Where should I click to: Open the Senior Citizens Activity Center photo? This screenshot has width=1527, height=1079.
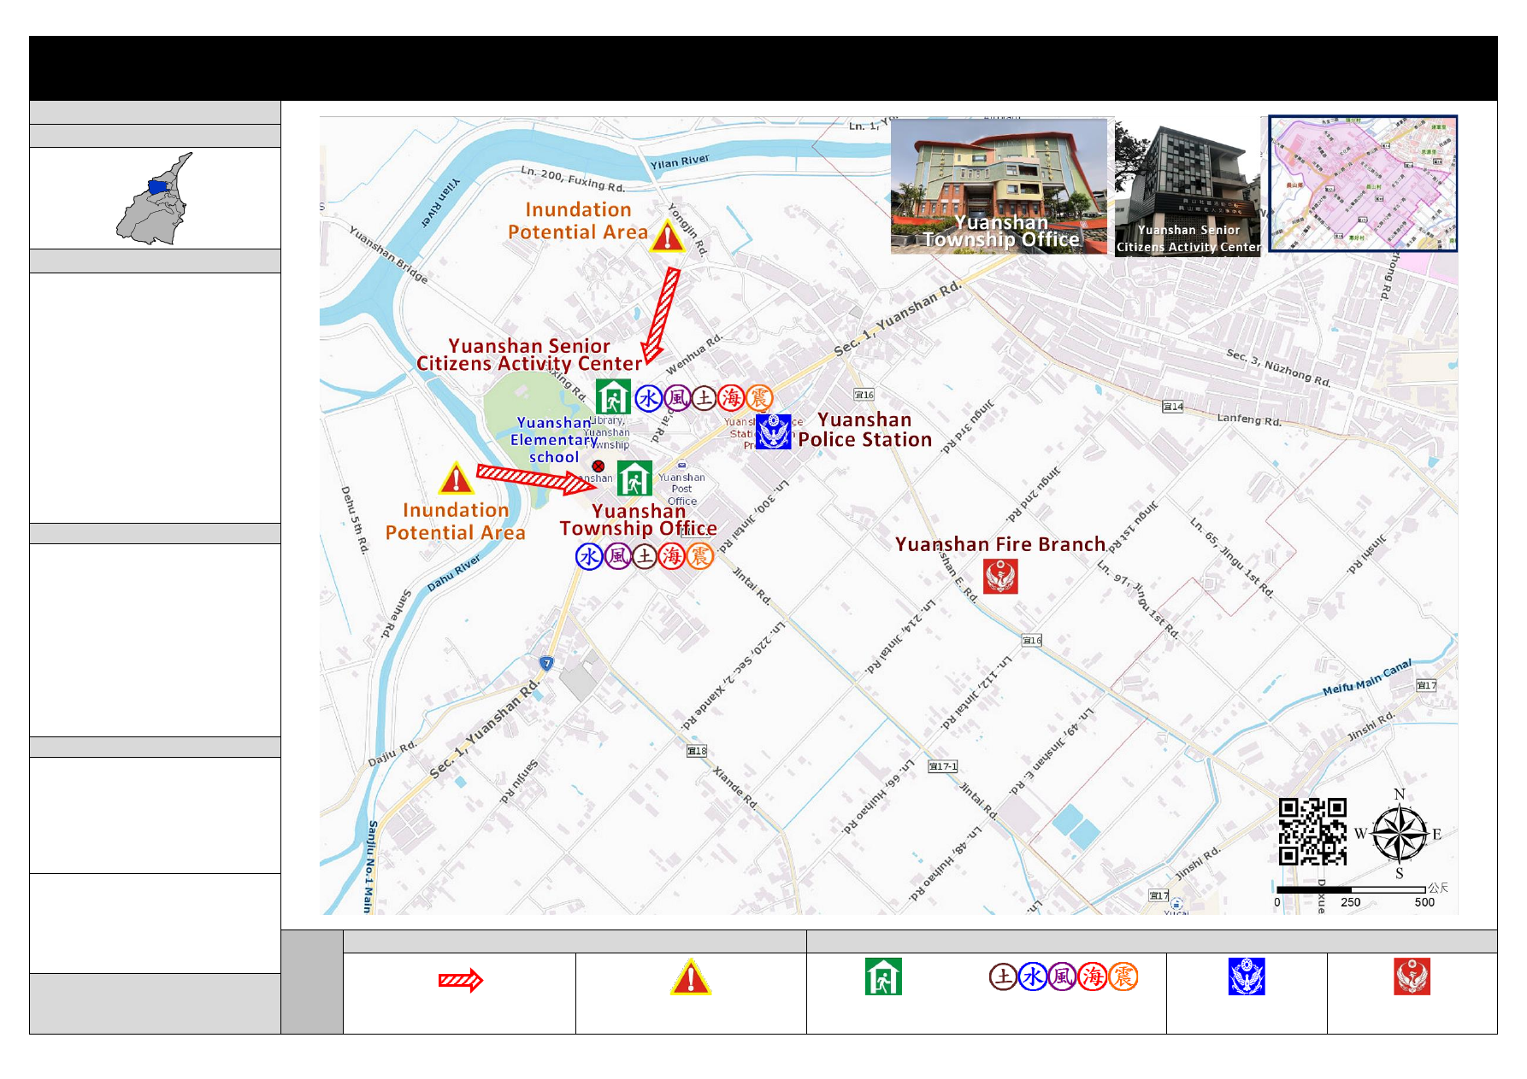coord(1188,186)
